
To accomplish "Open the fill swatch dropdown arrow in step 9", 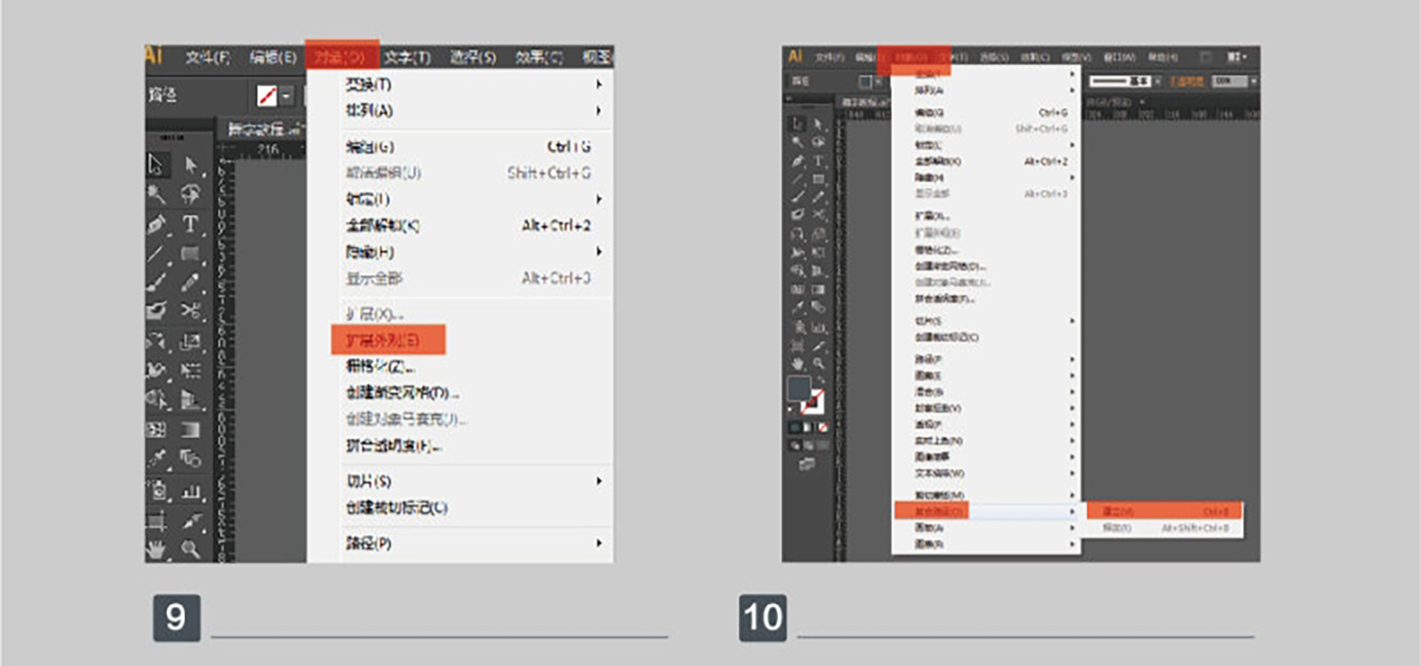I will pyautogui.click(x=286, y=95).
